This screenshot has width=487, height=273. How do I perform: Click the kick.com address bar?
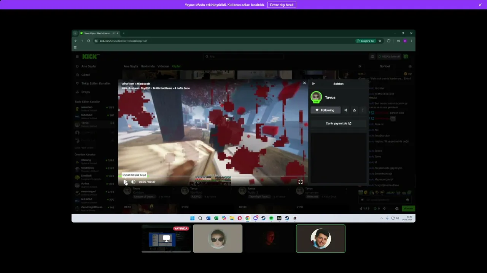click(224, 41)
